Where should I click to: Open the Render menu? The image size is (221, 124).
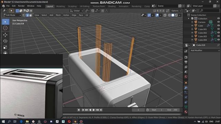tap(21, 6)
